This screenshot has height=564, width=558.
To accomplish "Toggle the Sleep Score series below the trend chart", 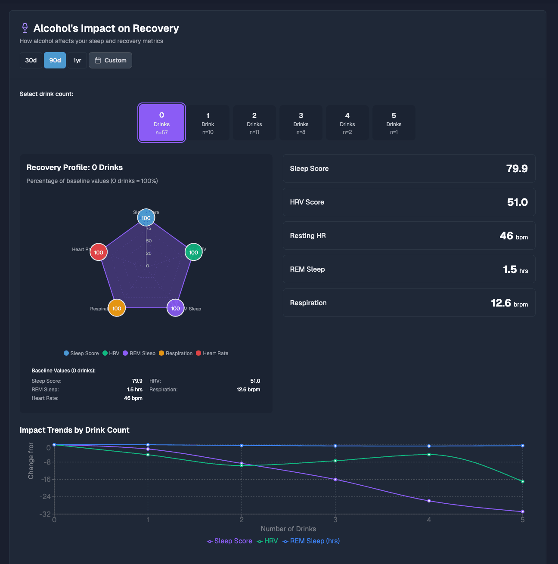I will [229, 541].
